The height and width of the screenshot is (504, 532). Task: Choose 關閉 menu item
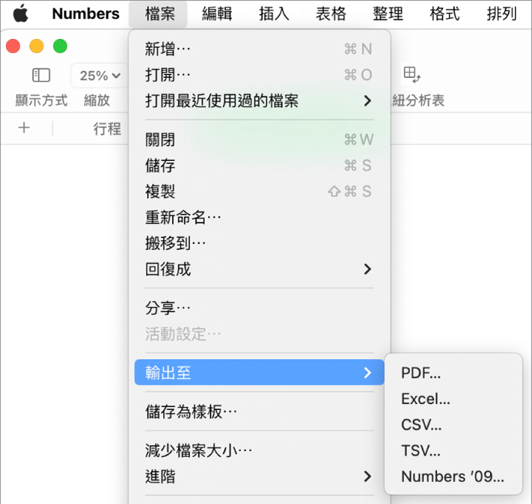point(259,140)
